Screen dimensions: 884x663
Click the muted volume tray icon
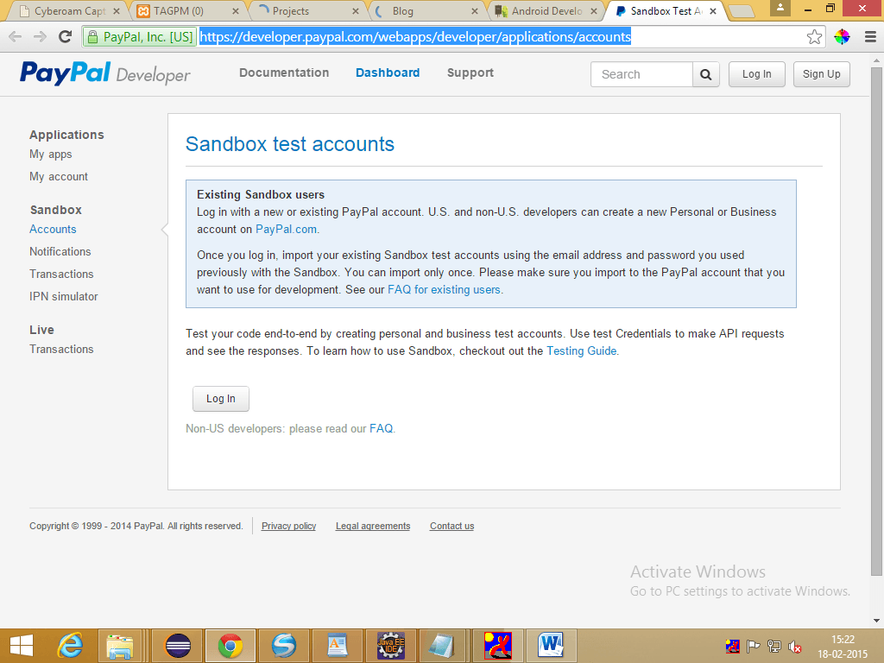(795, 647)
